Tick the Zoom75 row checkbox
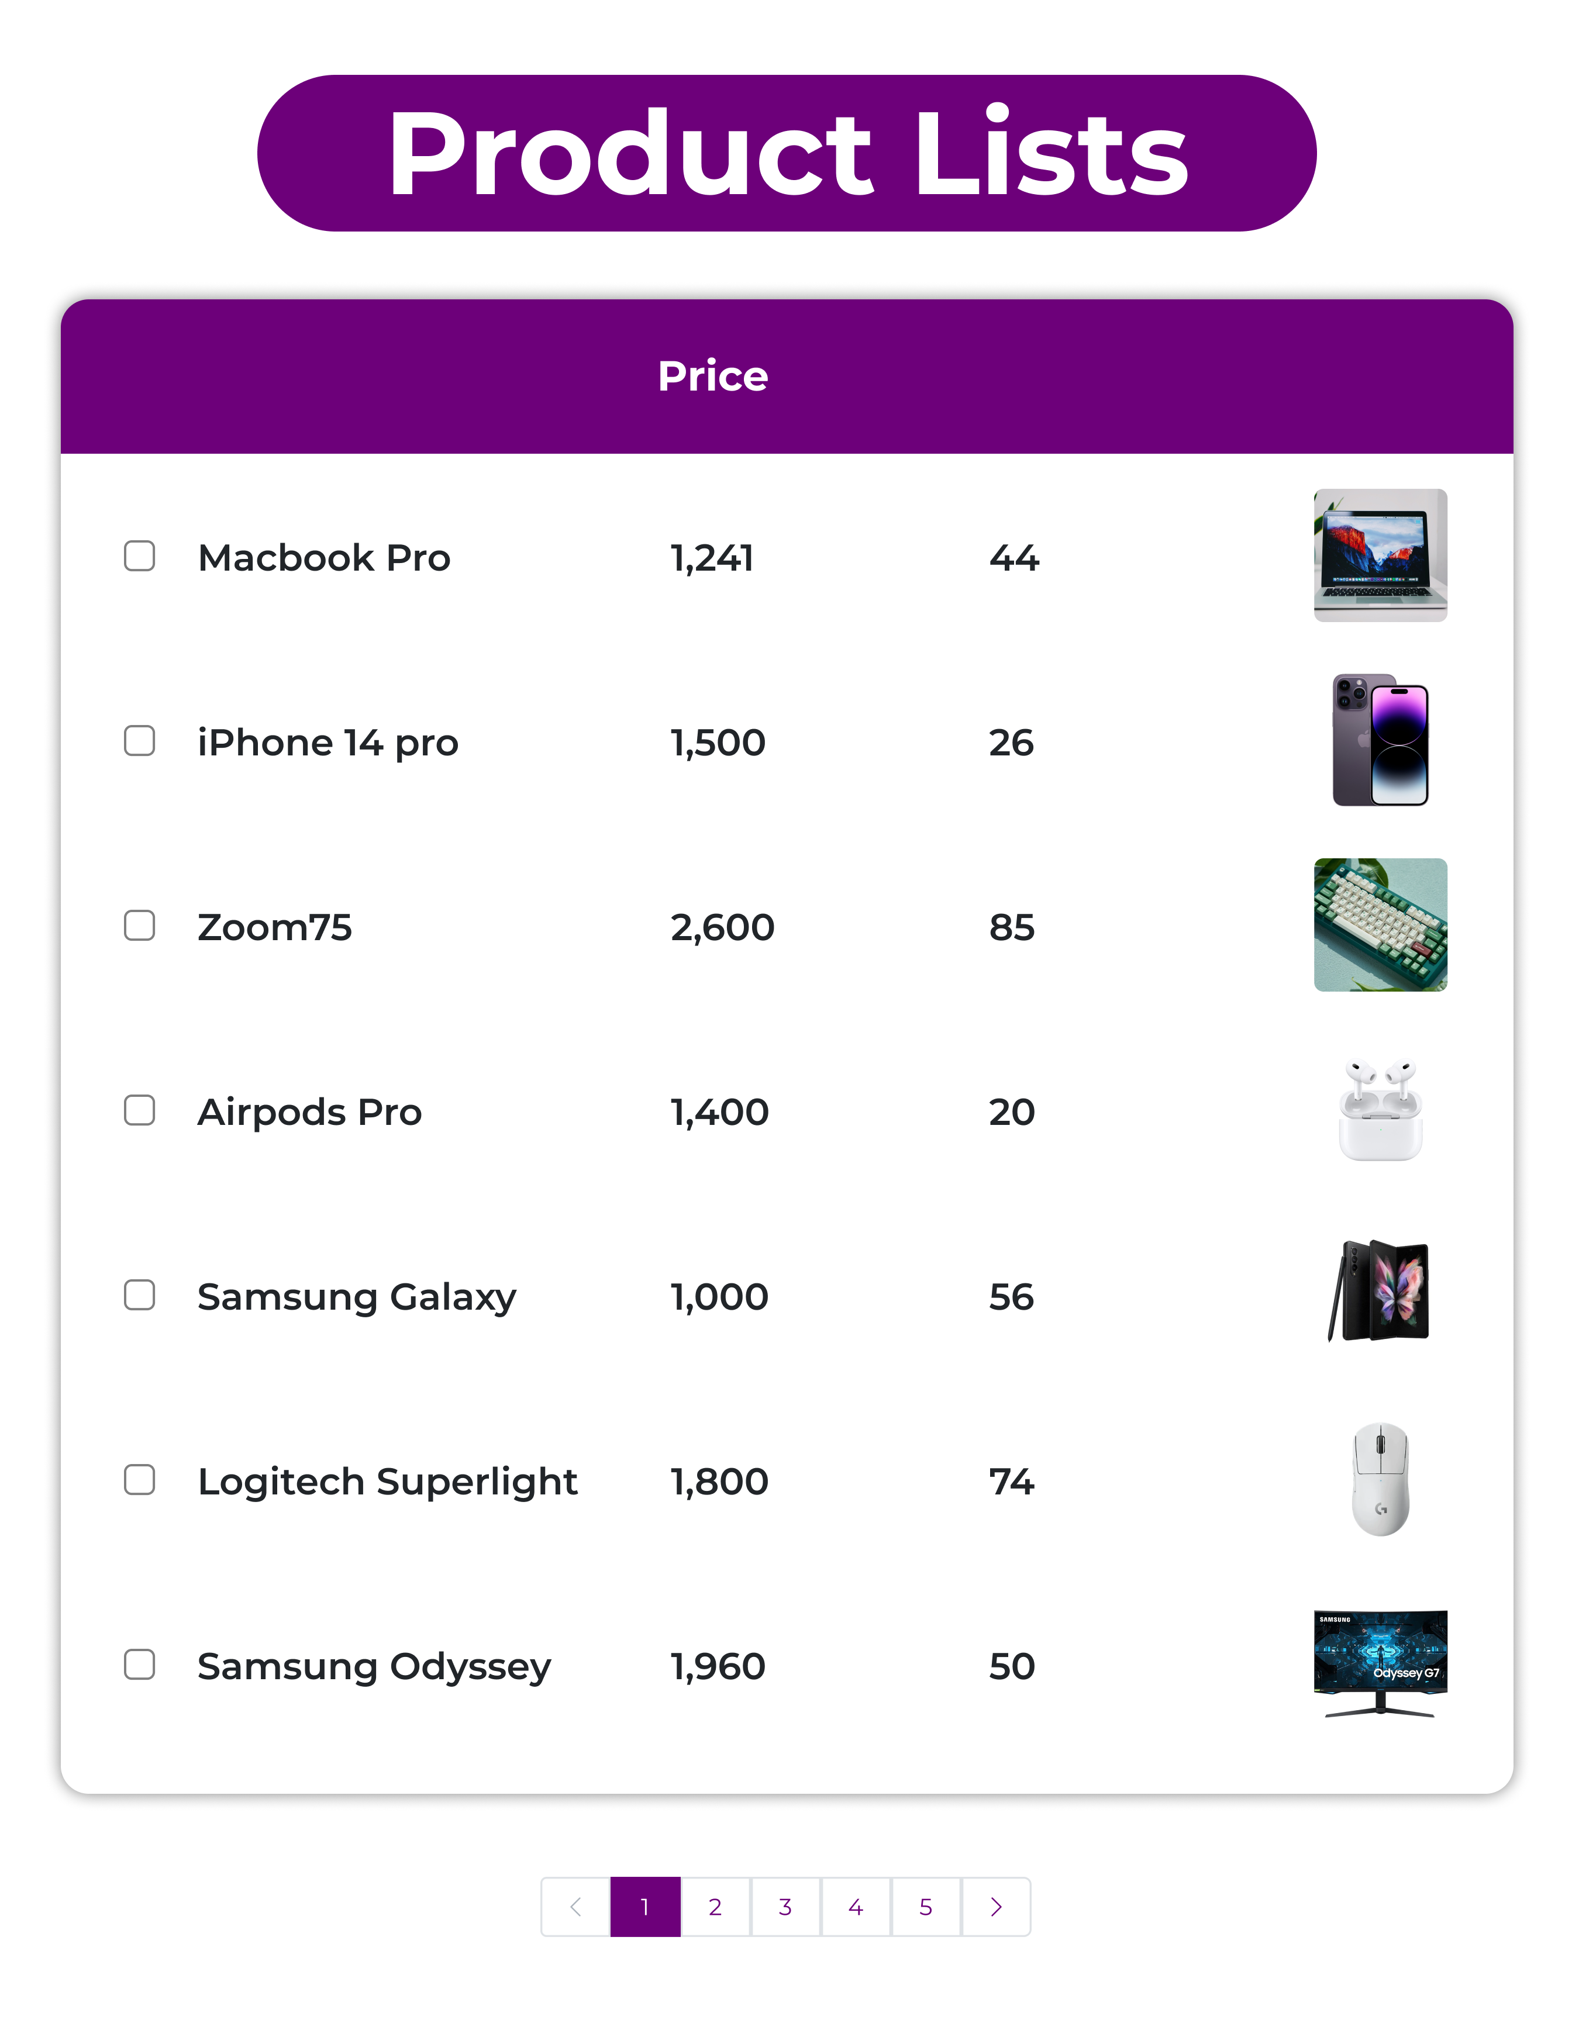 pyautogui.click(x=139, y=926)
